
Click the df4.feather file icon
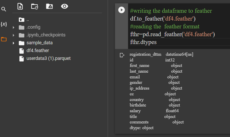pyautogui.click(x=21, y=51)
